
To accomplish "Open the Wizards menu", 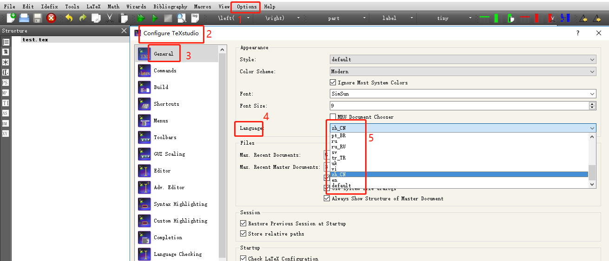I will (x=136, y=6).
